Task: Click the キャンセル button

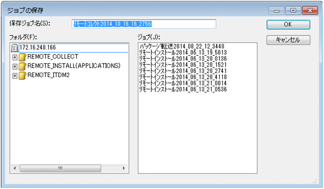Action: pos(288,40)
